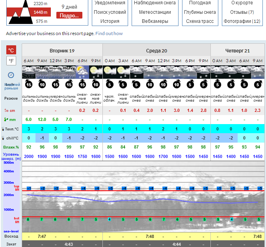
Task: Select the 1448 m mid-elevation band
Action: coord(40,12)
